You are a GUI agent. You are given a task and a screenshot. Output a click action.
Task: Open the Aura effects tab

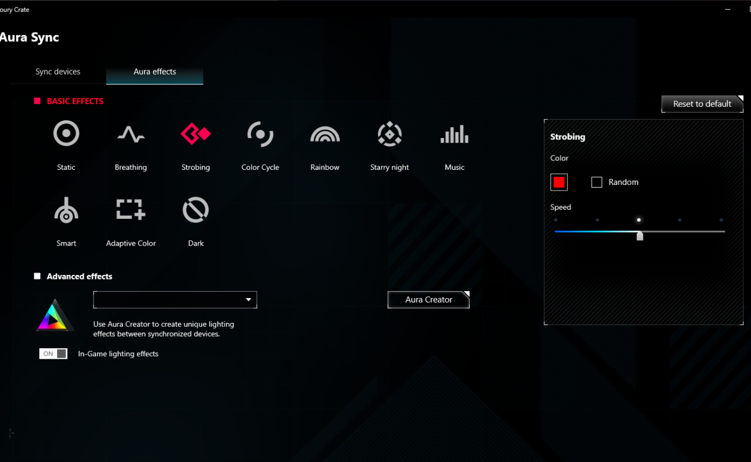(x=155, y=72)
